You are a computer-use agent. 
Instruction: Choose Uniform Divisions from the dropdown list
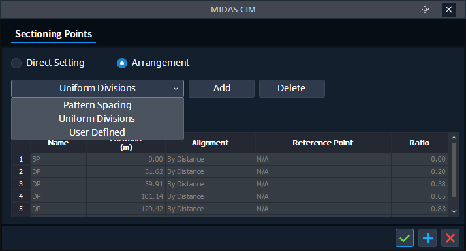pos(97,119)
